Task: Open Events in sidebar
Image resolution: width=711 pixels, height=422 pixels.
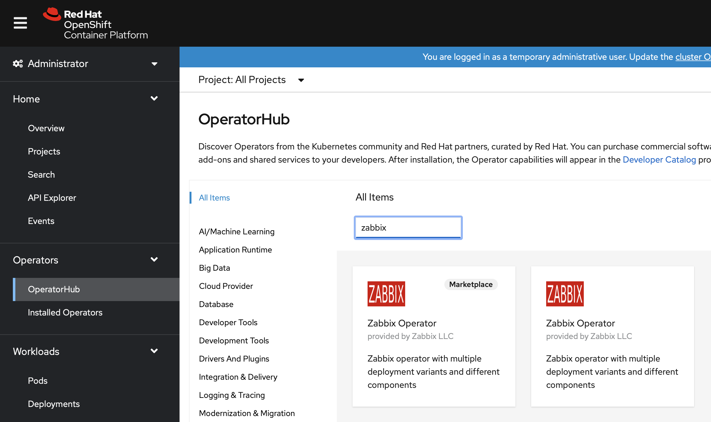Action: pyautogui.click(x=41, y=221)
